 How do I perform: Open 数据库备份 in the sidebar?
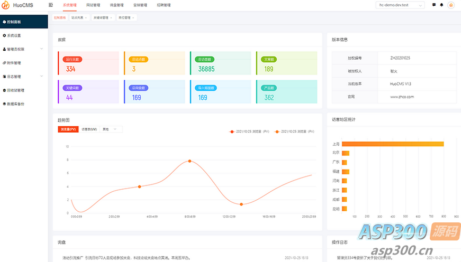(x=15, y=104)
